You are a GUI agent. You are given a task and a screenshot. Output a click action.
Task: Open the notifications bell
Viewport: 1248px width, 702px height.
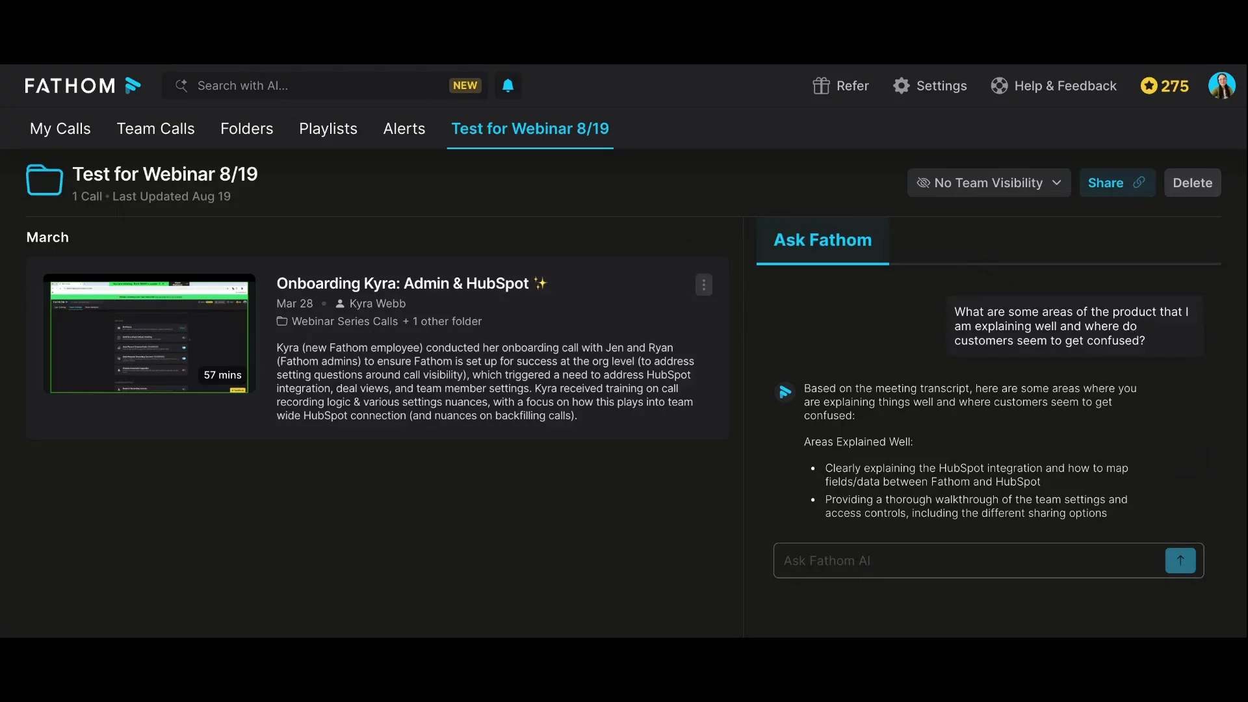[x=508, y=85]
